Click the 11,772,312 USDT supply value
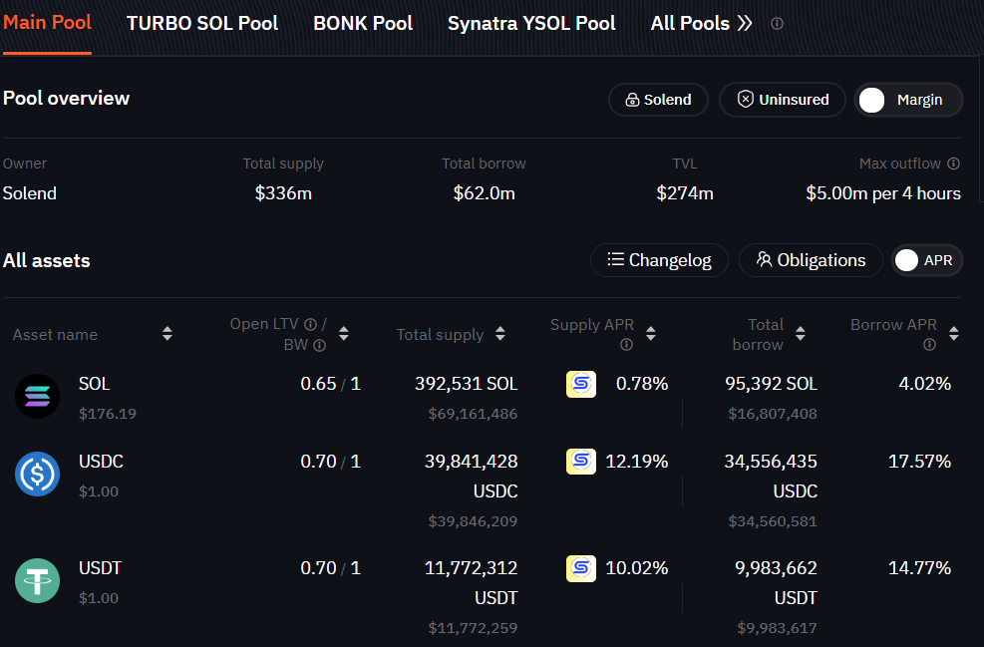Screen dimensions: 984x647 tap(472, 582)
